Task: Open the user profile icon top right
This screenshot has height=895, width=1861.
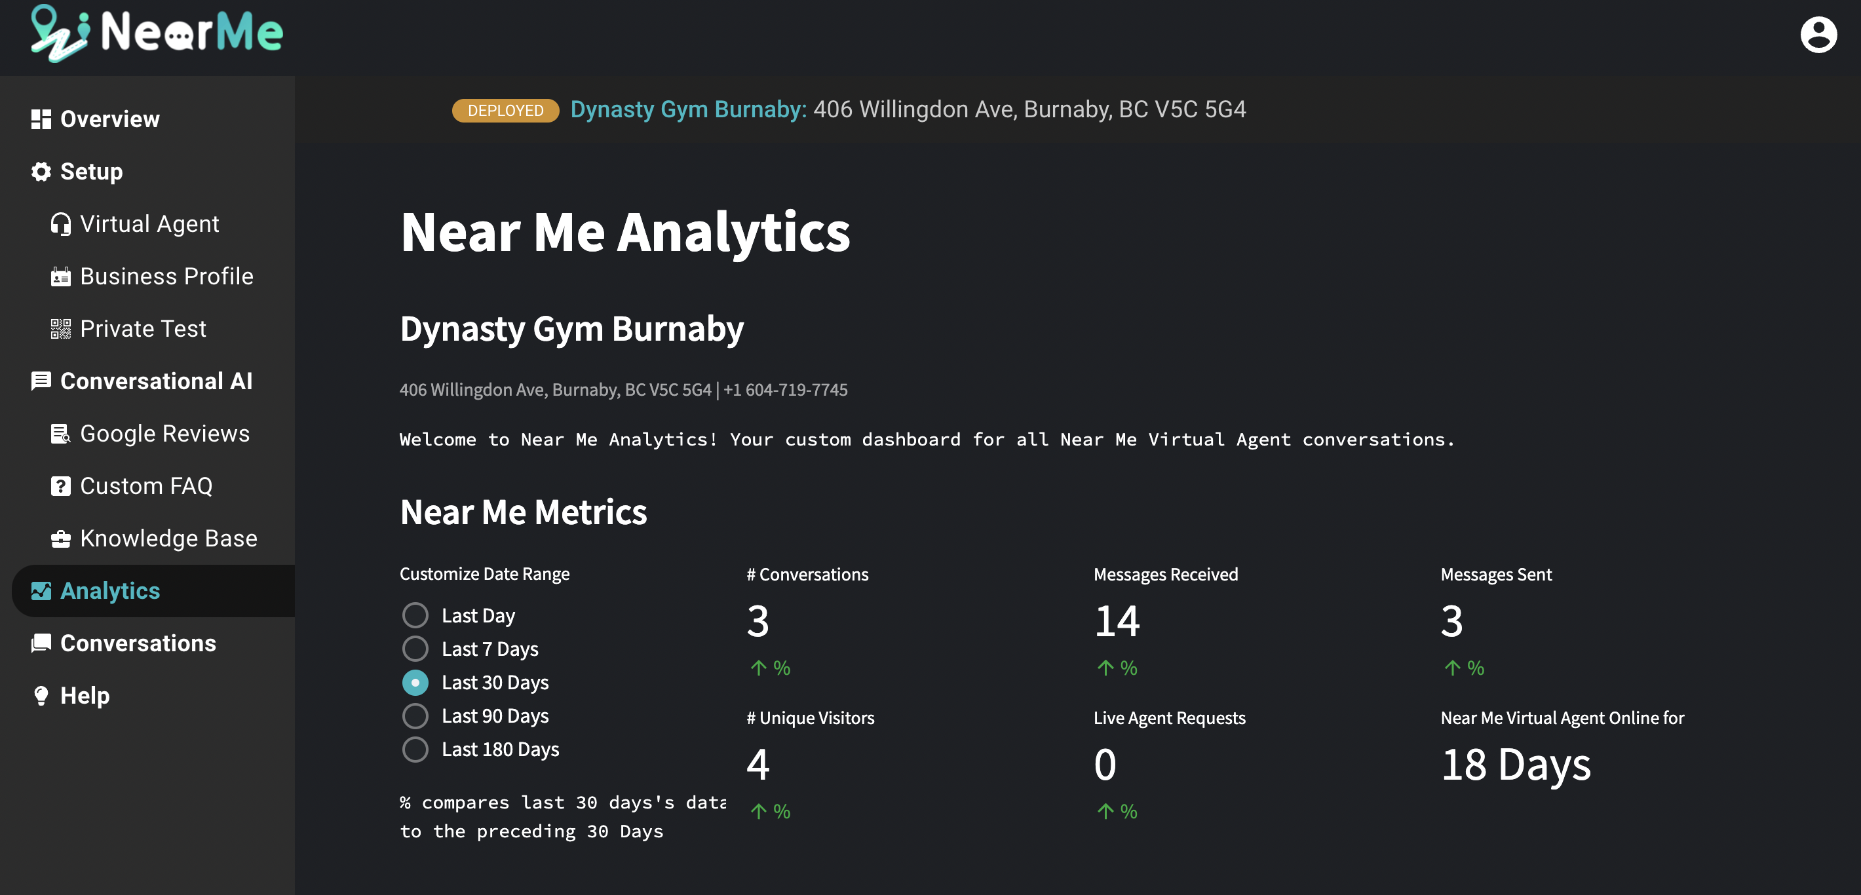Action: click(1819, 34)
